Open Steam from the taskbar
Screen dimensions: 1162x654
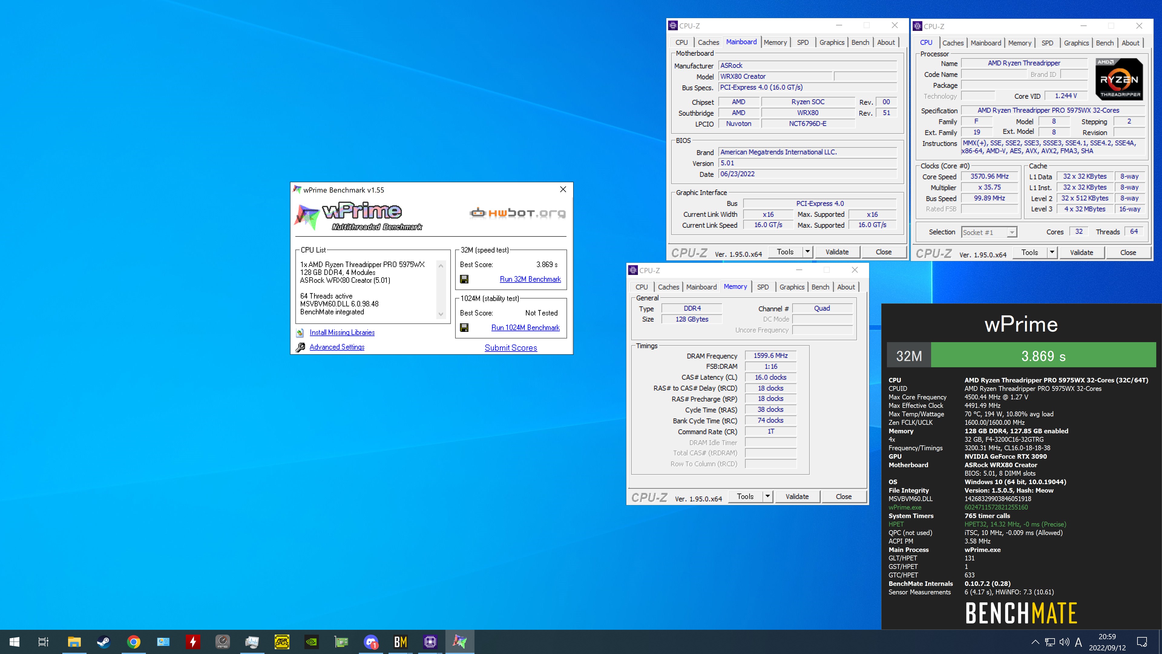coord(104,641)
